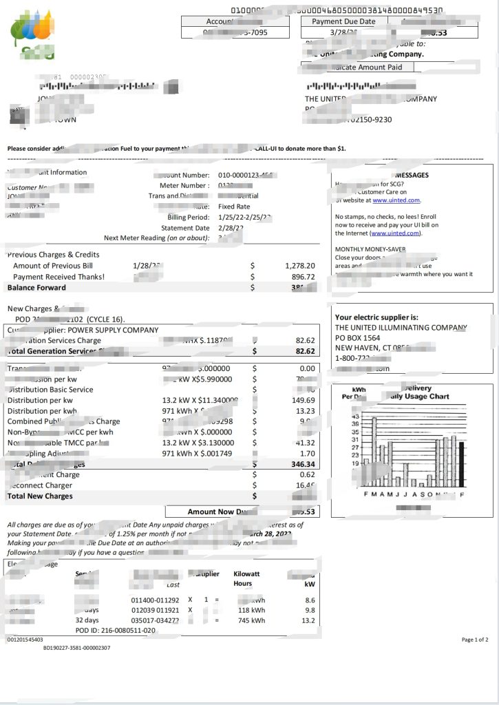Click the rate 'kW X$5.990000'
This screenshot has height=705, width=499.
click(x=205, y=379)
